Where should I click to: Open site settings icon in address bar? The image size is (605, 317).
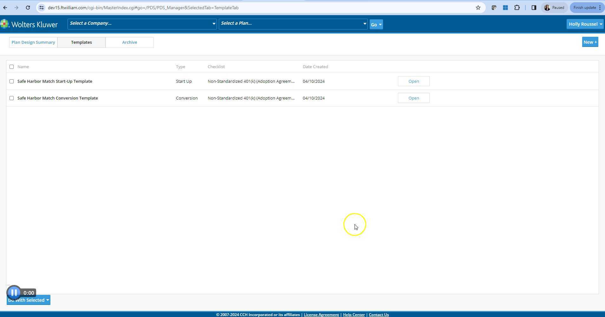[x=42, y=7]
